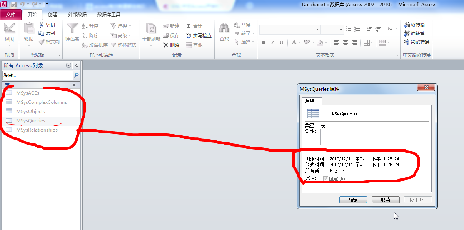Open the font name dropdown
The width and height of the screenshot is (464, 230).
tap(317, 29)
